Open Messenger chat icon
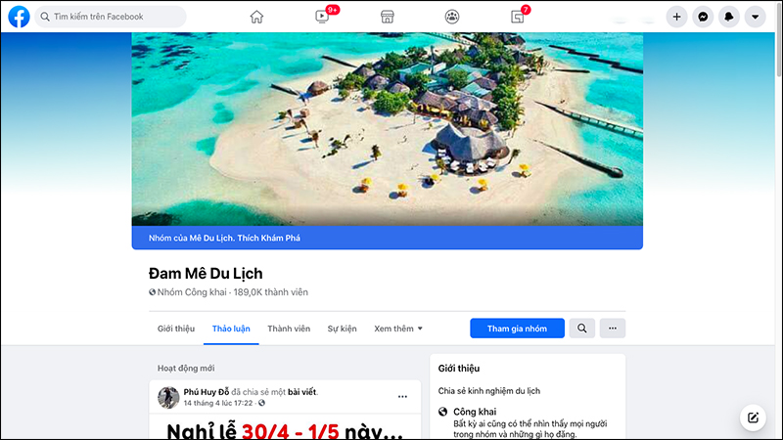Screen dimensions: 783x440 pos(703,17)
